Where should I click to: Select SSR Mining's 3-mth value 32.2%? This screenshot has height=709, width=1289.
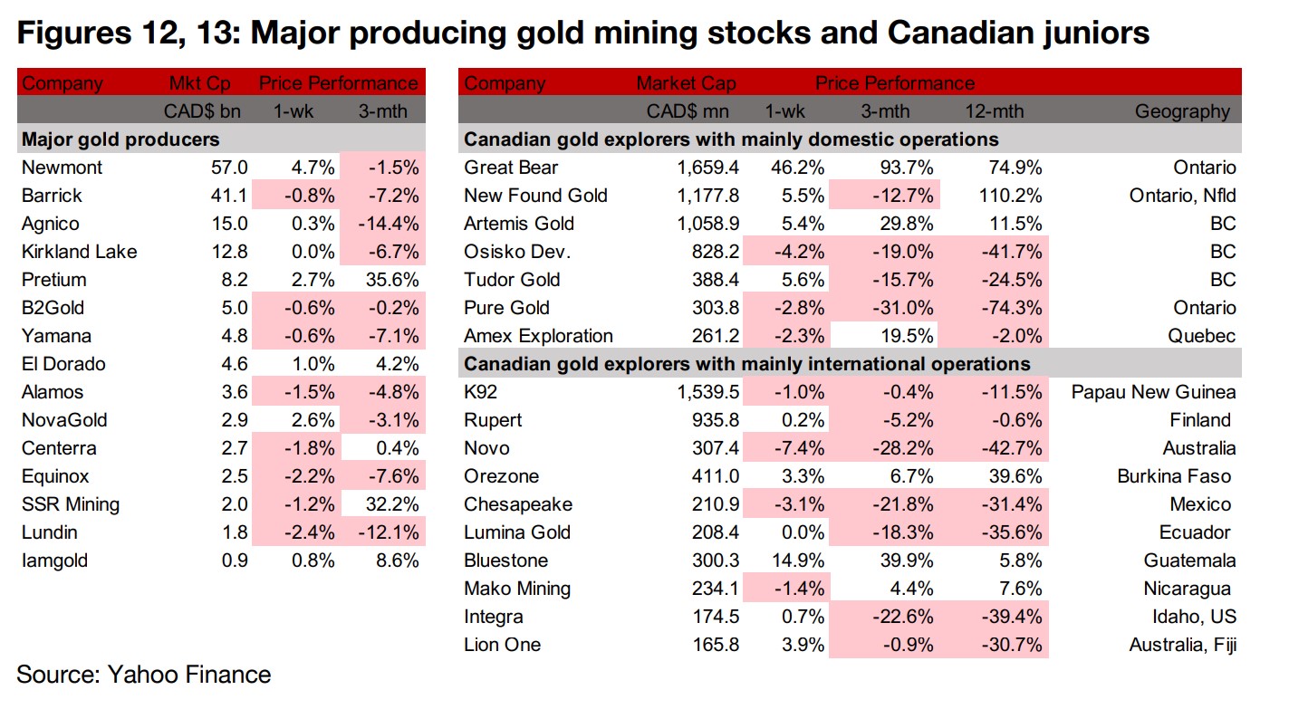click(x=392, y=504)
